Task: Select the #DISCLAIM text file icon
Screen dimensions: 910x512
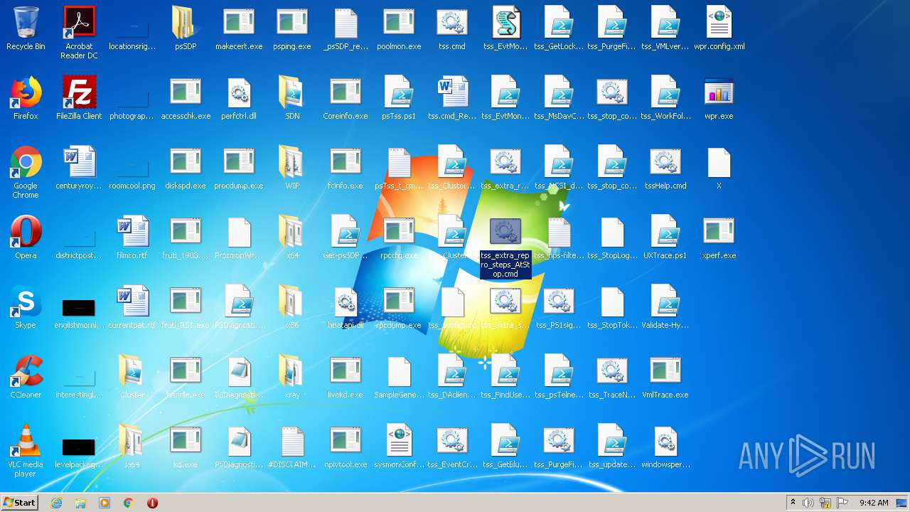Action: pyautogui.click(x=292, y=442)
